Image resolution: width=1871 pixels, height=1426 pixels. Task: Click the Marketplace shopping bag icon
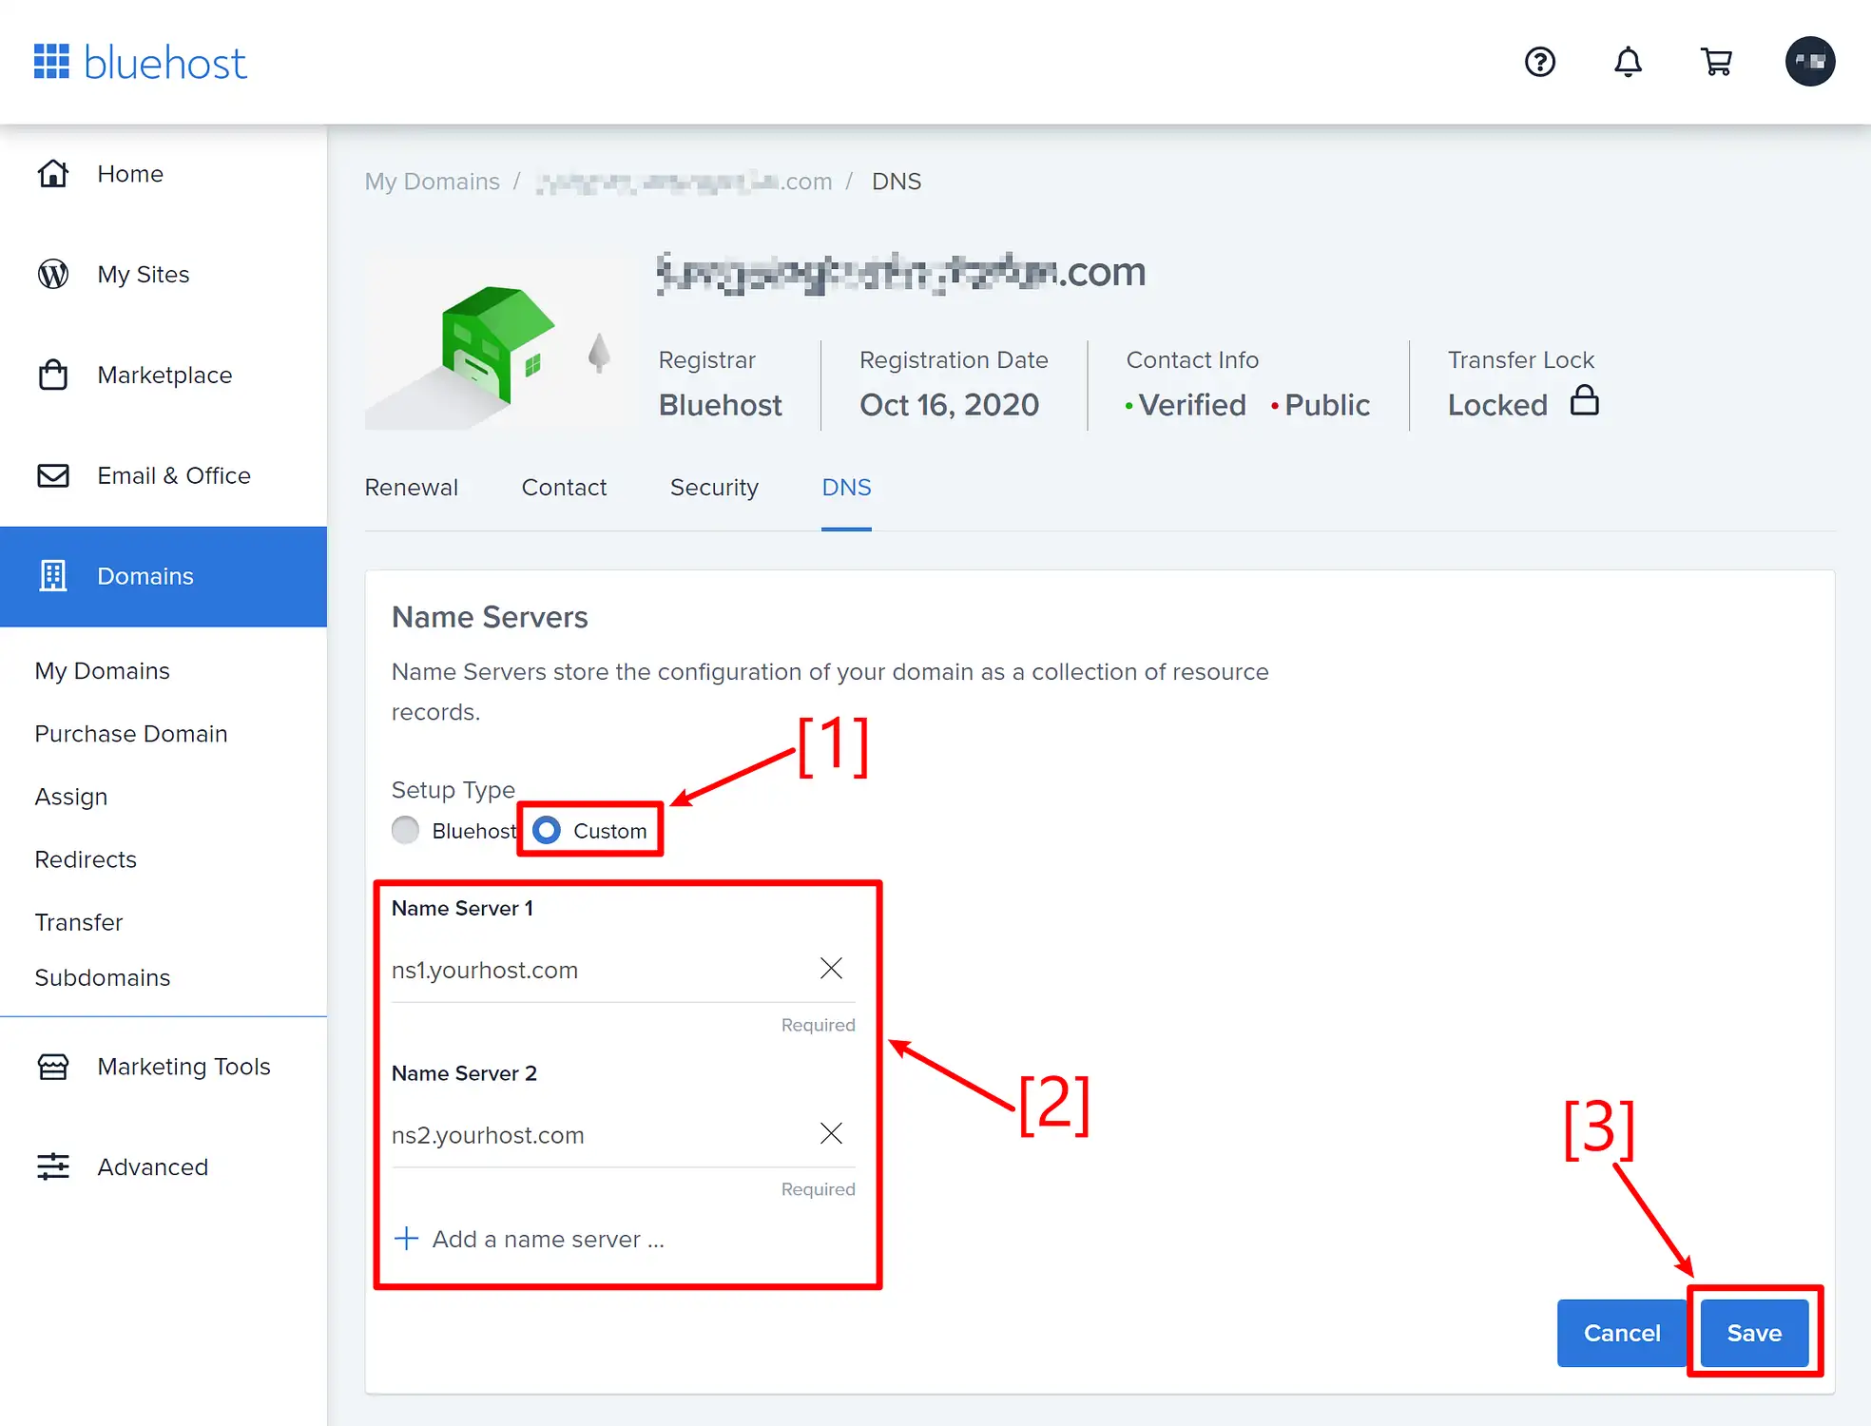pos(54,373)
